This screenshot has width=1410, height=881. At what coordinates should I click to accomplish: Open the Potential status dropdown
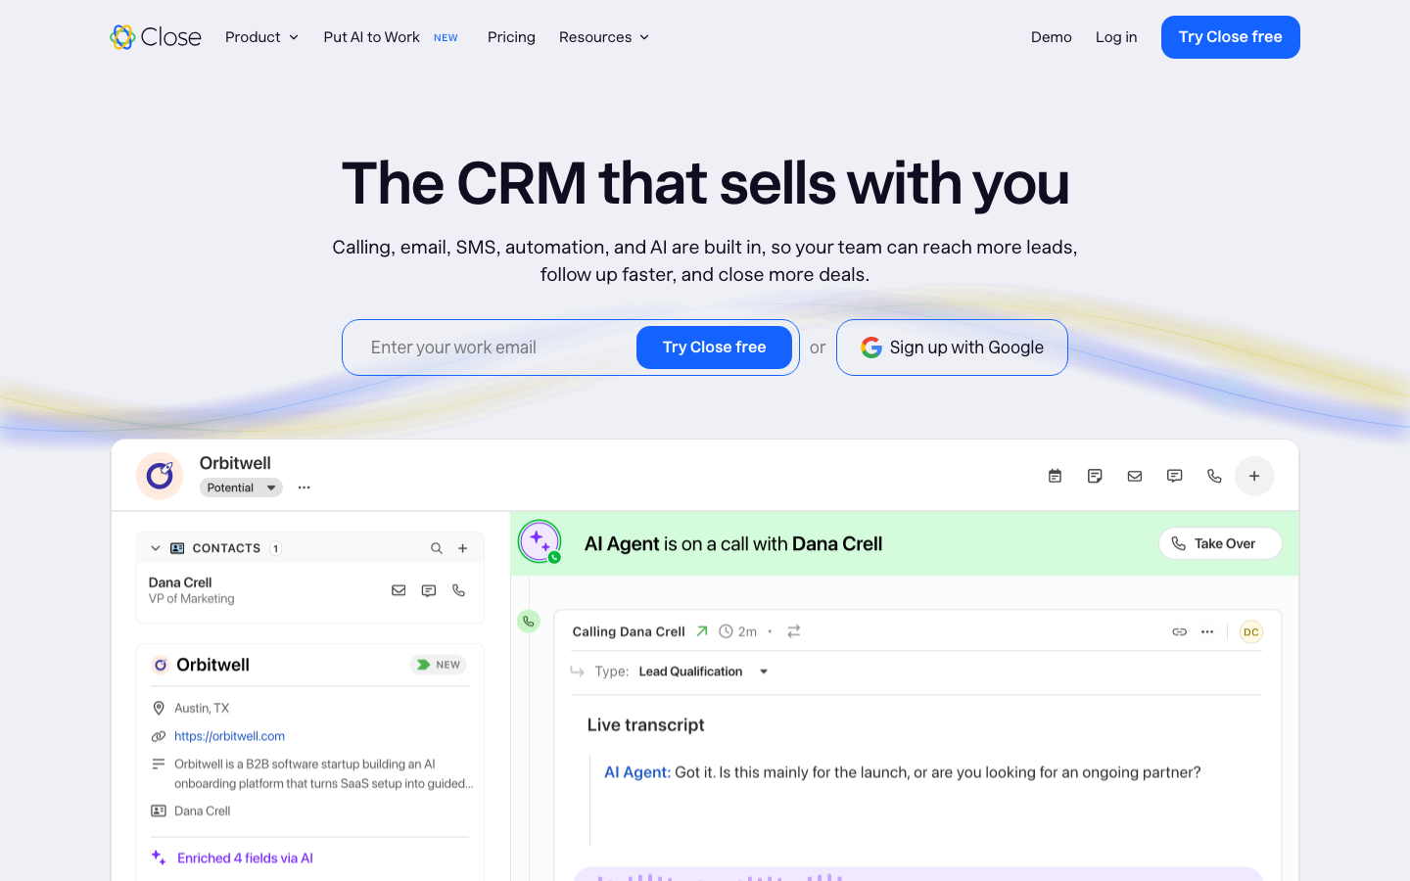coord(241,487)
